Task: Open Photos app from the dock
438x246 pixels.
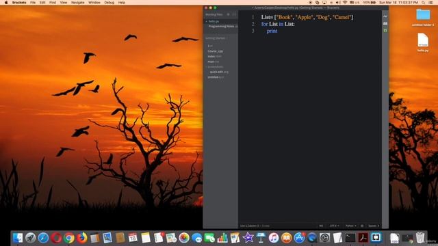Action: point(184,238)
